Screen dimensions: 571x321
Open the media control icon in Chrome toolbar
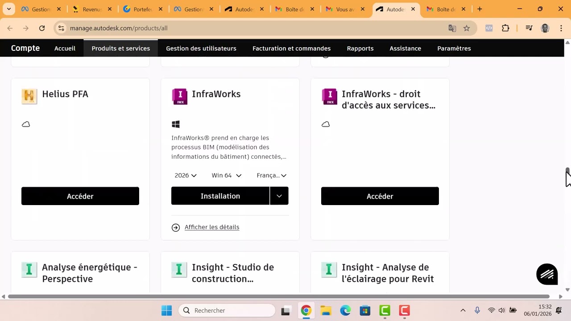(x=529, y=28)
